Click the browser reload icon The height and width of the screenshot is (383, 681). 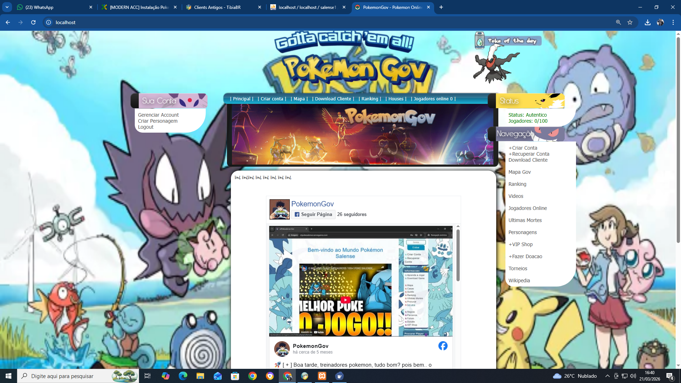pyautogui.click(x=33, y=22)
